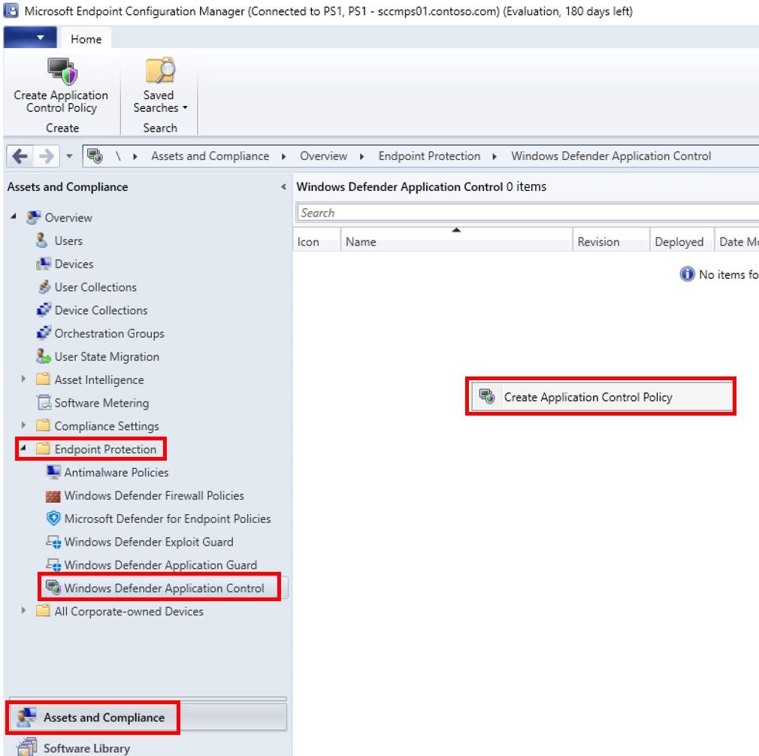Click the navigation Forward arrow
Screen dimensions: 759x756
tap(47, 156)
